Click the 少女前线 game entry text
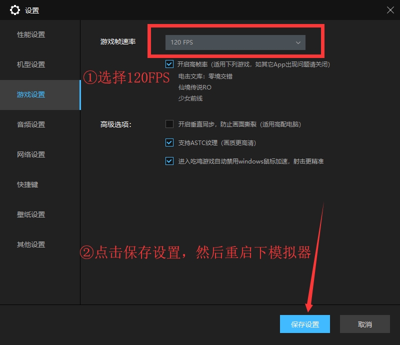The width and height of the screenshot is (400, 345). [x=190, y=98]
